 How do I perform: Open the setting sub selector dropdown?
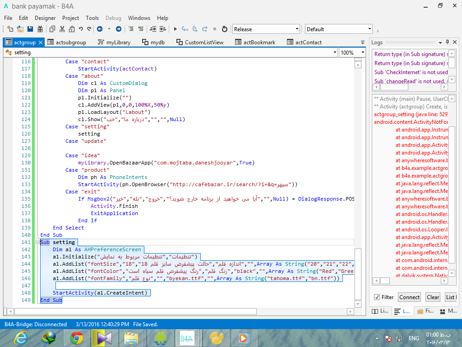pyautogui.click(x=334, y=52)
